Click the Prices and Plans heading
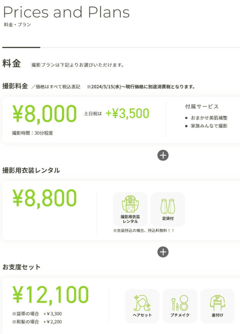This screenshot has width=240, height=334. tap(66, 12)
